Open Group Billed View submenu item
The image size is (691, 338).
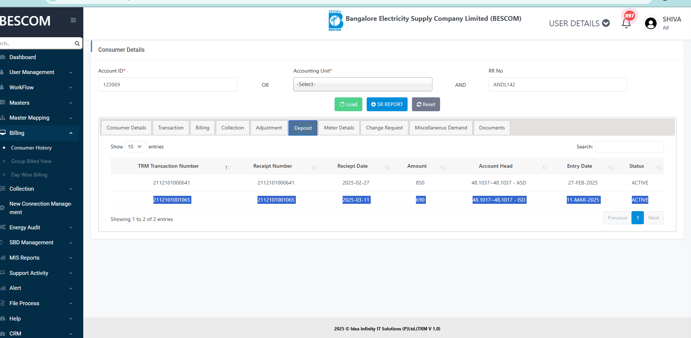(31, 161)
